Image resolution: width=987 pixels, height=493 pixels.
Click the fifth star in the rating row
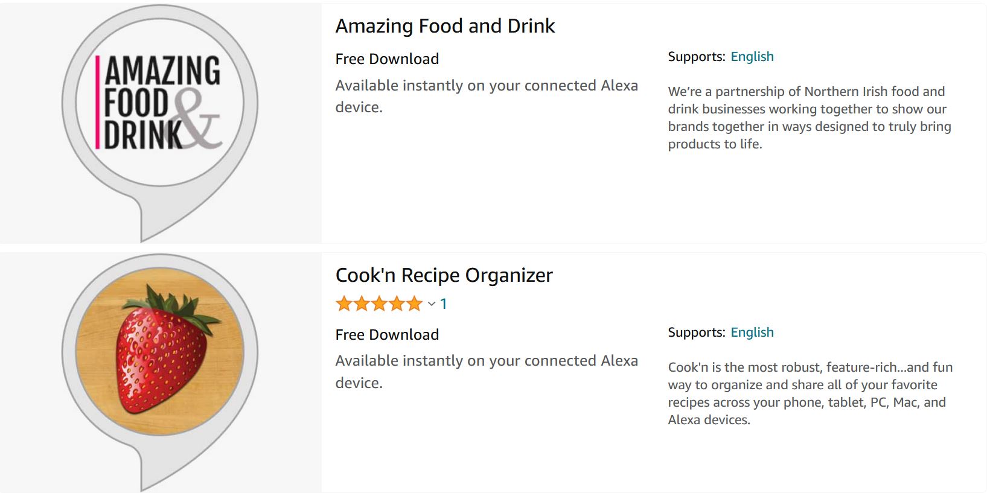[414, 304]
